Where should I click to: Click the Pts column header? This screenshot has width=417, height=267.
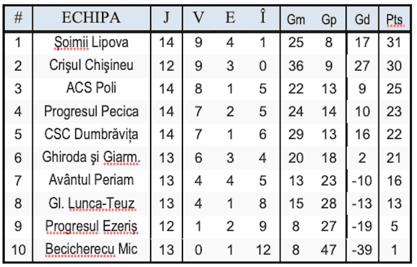394,19
